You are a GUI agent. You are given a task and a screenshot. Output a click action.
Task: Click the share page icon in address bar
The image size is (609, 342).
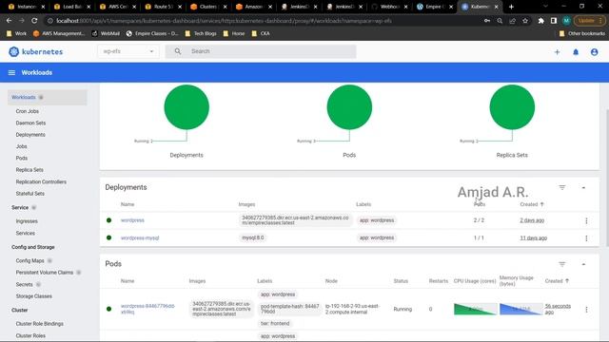pos(512,21)
